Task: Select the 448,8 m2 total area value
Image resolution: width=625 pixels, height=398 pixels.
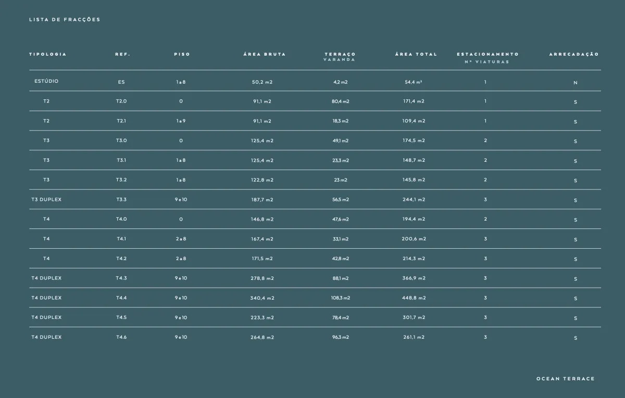Action: point(414,298)
